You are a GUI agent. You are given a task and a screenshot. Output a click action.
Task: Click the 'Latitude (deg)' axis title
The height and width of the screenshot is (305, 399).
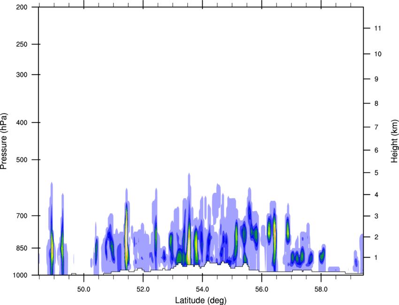200,300
